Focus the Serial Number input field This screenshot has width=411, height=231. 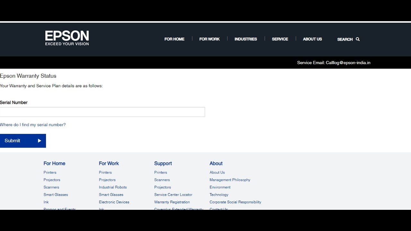pos(102,112)
